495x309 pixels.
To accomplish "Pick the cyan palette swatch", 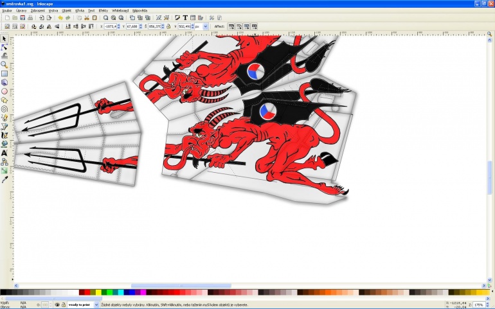I will coord(121,292).
